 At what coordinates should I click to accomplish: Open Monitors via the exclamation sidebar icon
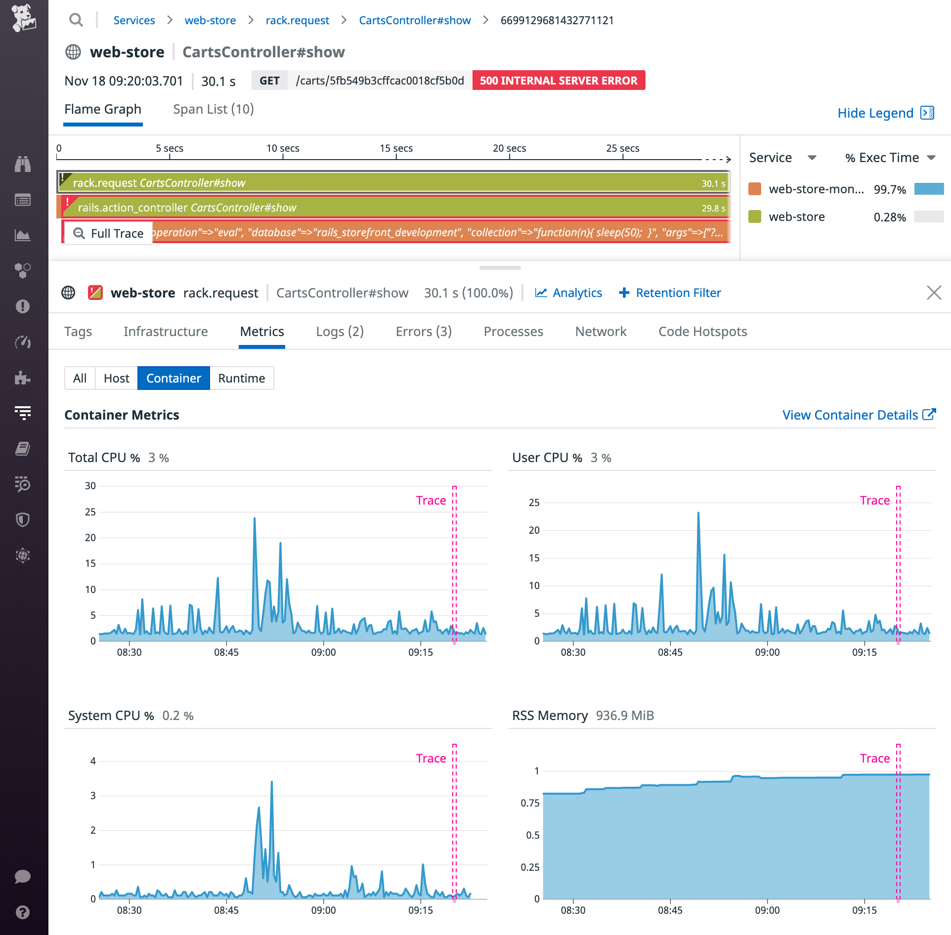(23, 306)
